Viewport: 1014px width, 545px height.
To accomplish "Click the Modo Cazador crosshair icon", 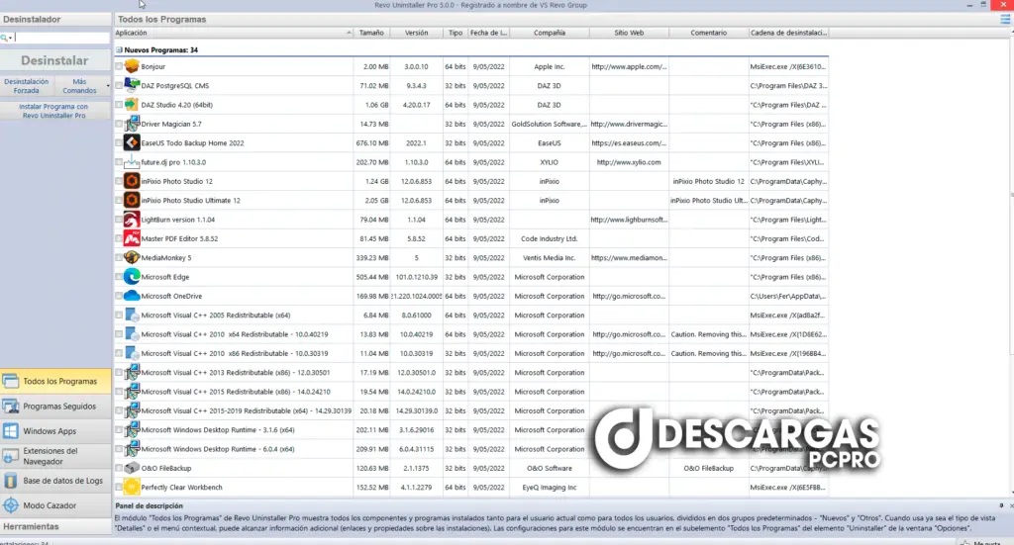I will pos(11,505).
